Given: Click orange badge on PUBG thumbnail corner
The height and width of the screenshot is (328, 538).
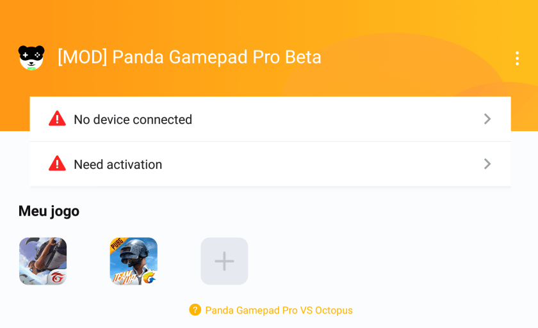Looking at the screenshot, I should coord(149,277).
